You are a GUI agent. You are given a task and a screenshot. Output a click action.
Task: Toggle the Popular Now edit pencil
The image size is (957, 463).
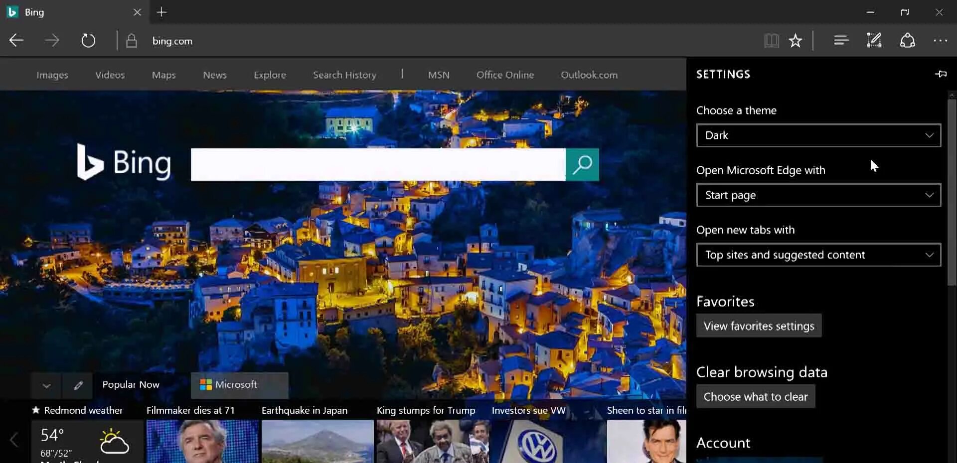(x=78, y=385)
